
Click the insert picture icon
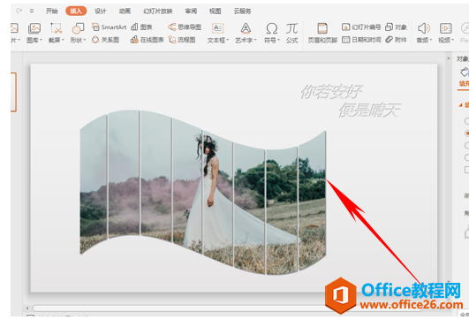pyautogui.click(x=14, y=28)
